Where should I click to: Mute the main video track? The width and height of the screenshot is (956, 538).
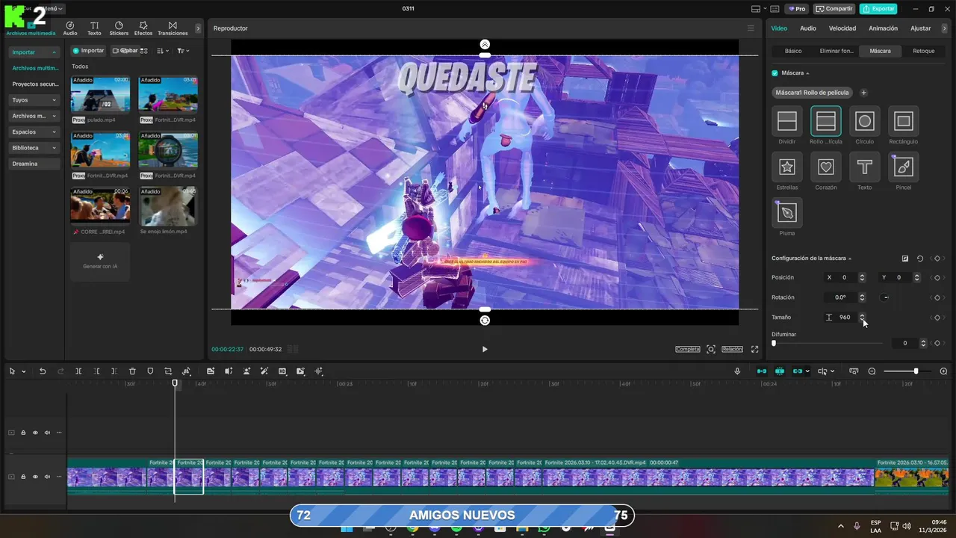(47, 476)
